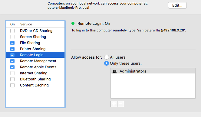Enable the Bluetooth Sharing checkbox
Image resolution: width=201 pixels, height=117 pixels.
[12, 79]
